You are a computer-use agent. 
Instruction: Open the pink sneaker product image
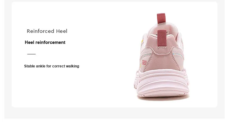point(162,57)
